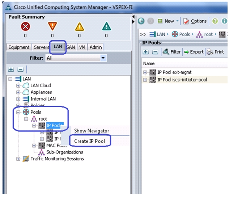
Task: Collapse the Pools tree node
Action: tap(18, 112)
